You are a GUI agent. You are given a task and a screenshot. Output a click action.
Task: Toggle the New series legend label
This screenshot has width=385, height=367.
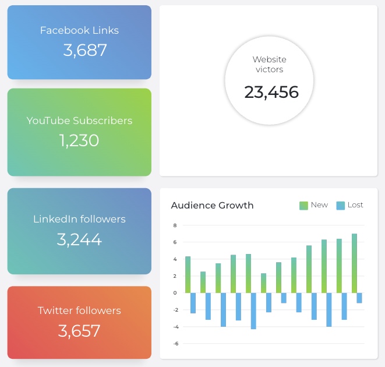click(319, 205)
